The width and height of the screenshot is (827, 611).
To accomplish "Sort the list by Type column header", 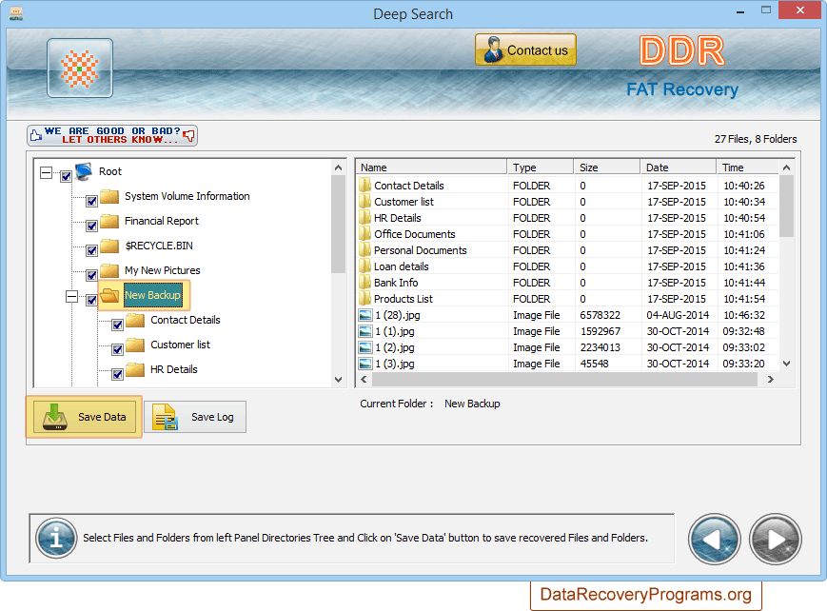I will pyautogui.click(x=541, y=168).
